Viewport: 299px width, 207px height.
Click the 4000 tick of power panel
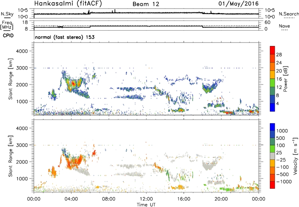tap(22, 51)
